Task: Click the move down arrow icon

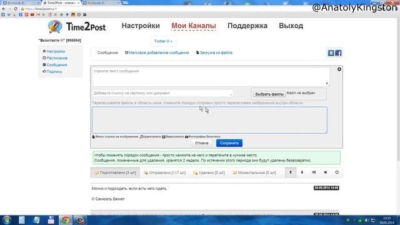Action: (302, 172)
